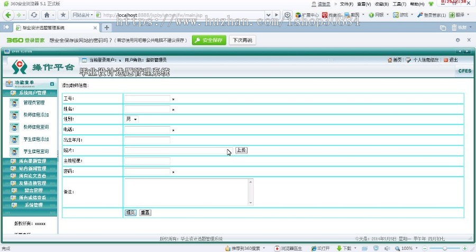This screenshot has width=476, height=252.
Task: Open the 网站名片 dropdown
Action: point(83,15)
